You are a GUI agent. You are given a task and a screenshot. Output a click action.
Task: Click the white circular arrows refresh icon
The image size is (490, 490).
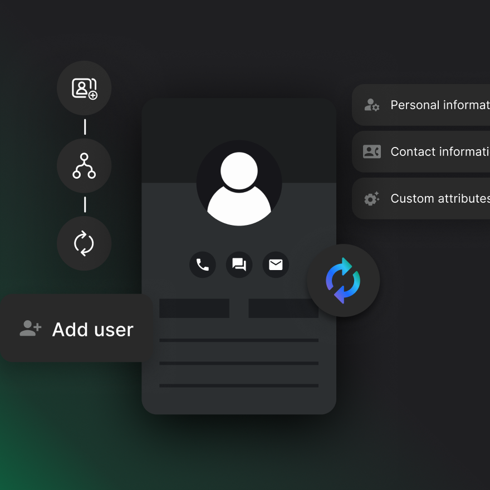coord(84,243)
